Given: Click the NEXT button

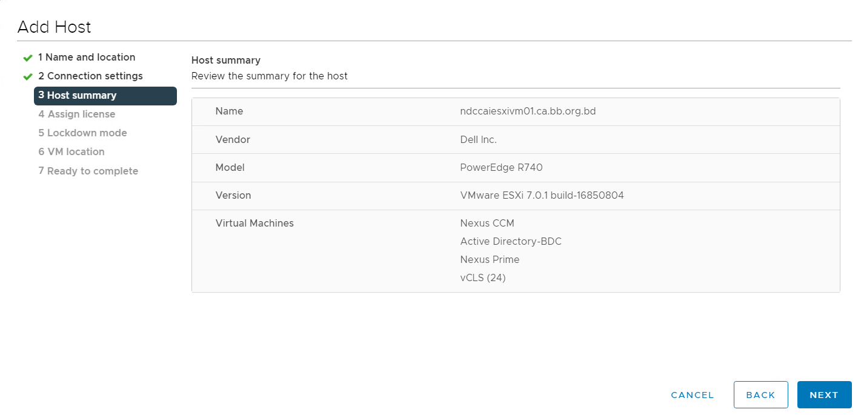Looking at the screenshot, I should (824, 395).
